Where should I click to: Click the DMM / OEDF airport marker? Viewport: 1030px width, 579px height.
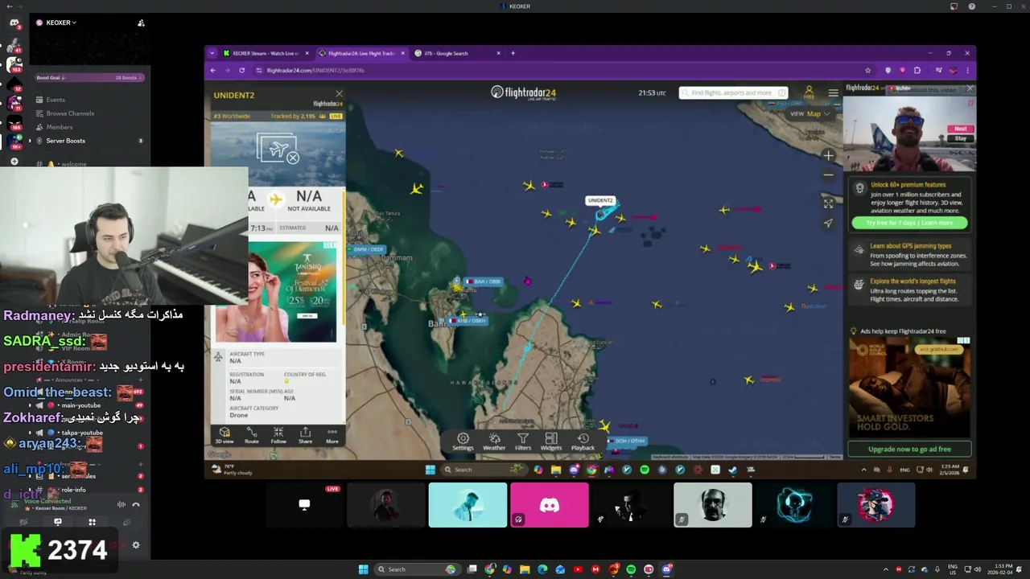pyautogui.click(x=367, y=249)
